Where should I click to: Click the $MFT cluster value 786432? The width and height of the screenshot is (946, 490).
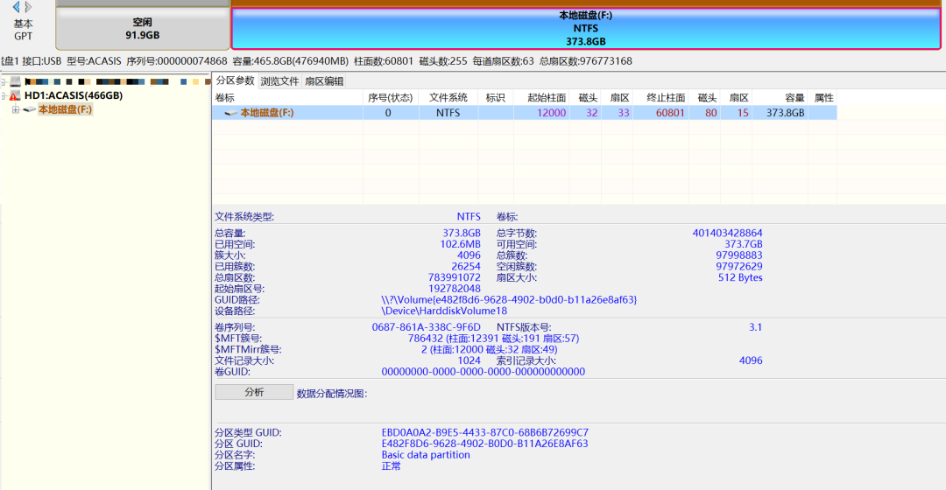click(x=493, y=339)
